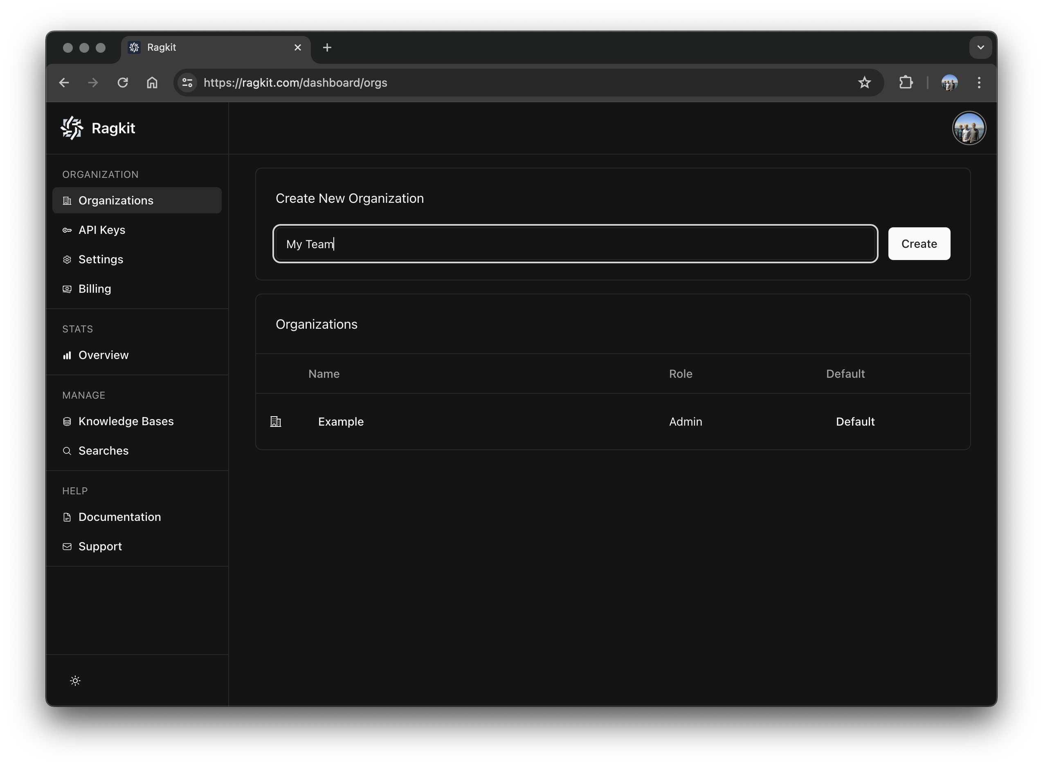
Task: Toggle light theme with the sun icon
Action: pyautogui.click(x=75, y=681)
